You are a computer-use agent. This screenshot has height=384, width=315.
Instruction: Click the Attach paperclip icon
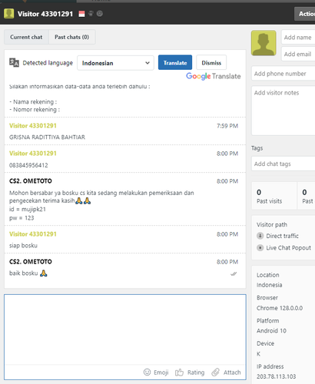215,372
